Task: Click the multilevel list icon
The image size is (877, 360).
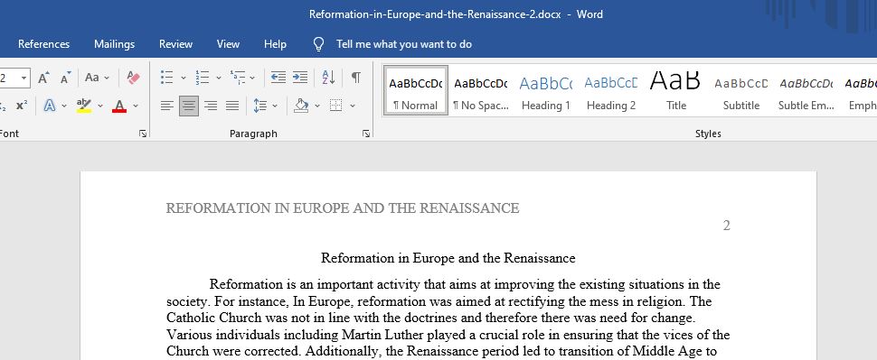Action: pyautogui.click(x=238, y=78)
